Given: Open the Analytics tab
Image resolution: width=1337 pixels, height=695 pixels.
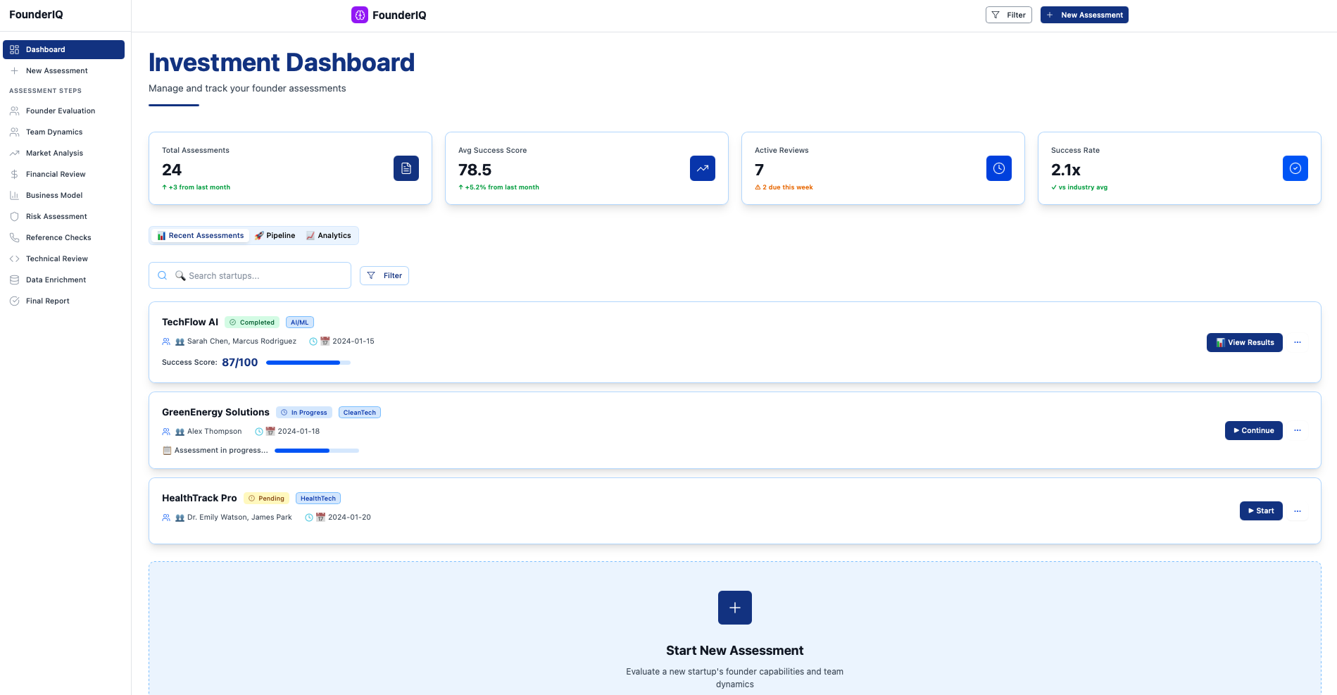Looking at the screenshot, I should (x=329, y=235).
